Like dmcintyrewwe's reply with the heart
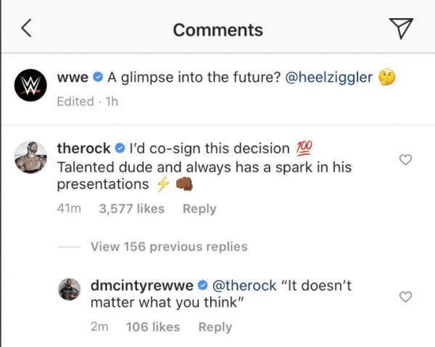 point(406,296)
